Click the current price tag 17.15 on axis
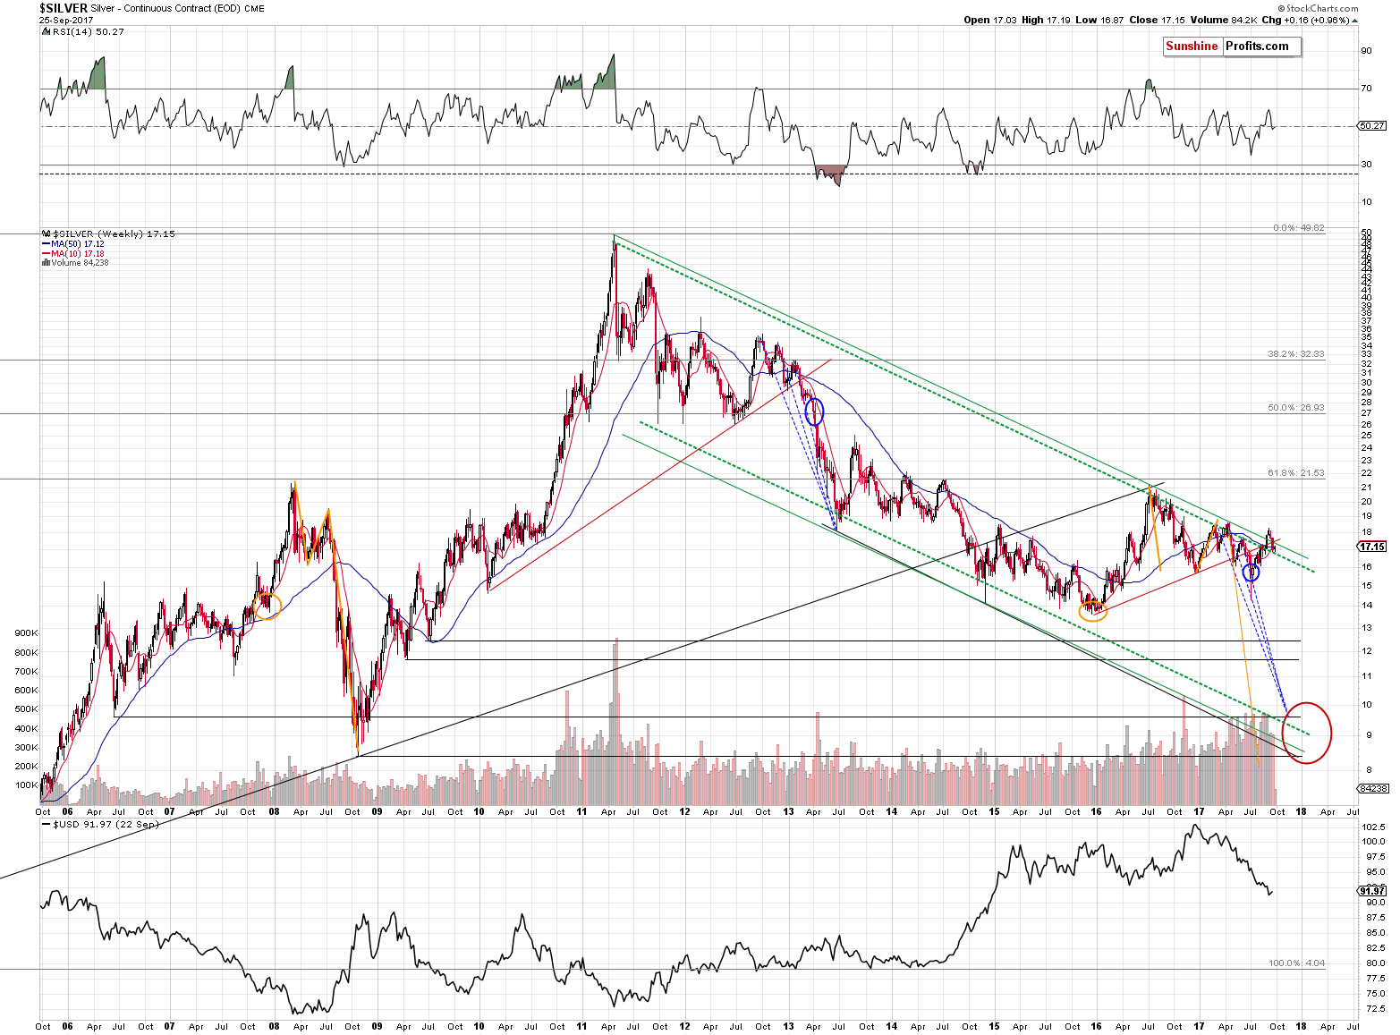The image size is (1400, 1035). coord(1371,547)
